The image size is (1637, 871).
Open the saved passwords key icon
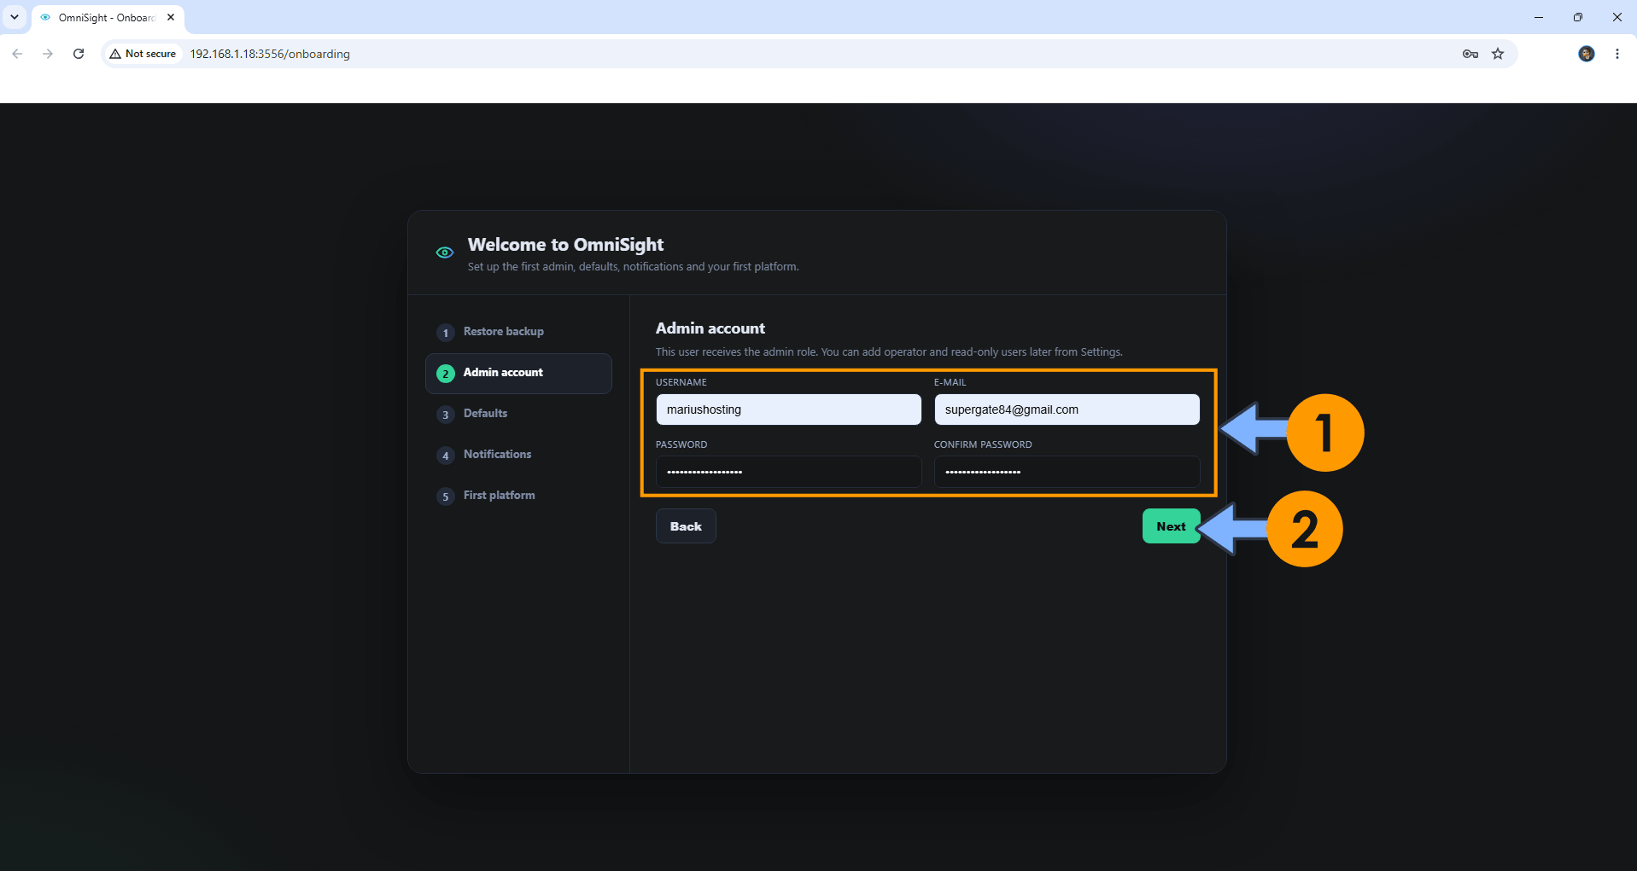pos(1470,54)
